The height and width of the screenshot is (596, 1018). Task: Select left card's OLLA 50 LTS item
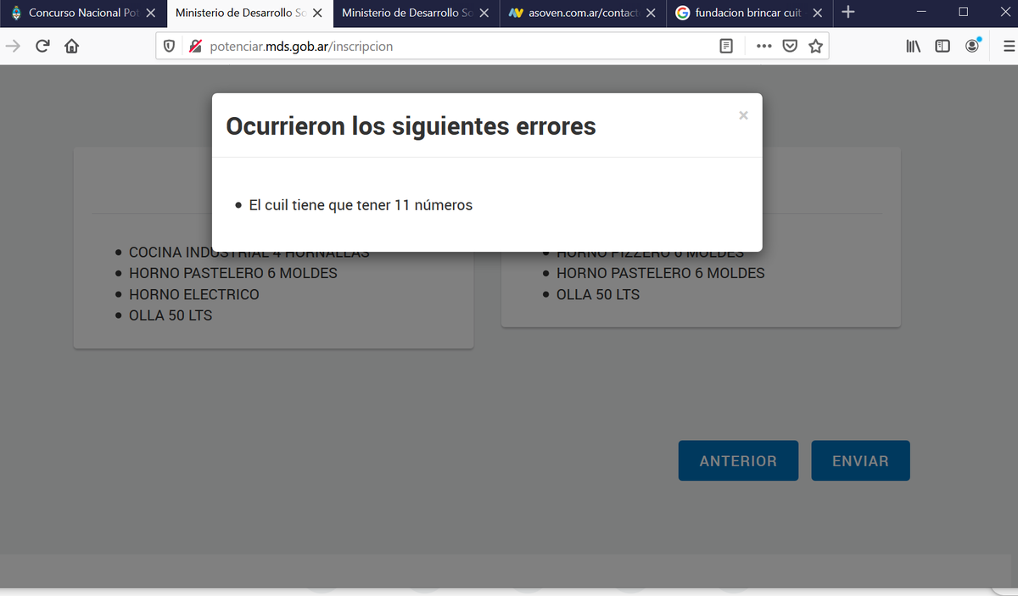coord(171,315)
